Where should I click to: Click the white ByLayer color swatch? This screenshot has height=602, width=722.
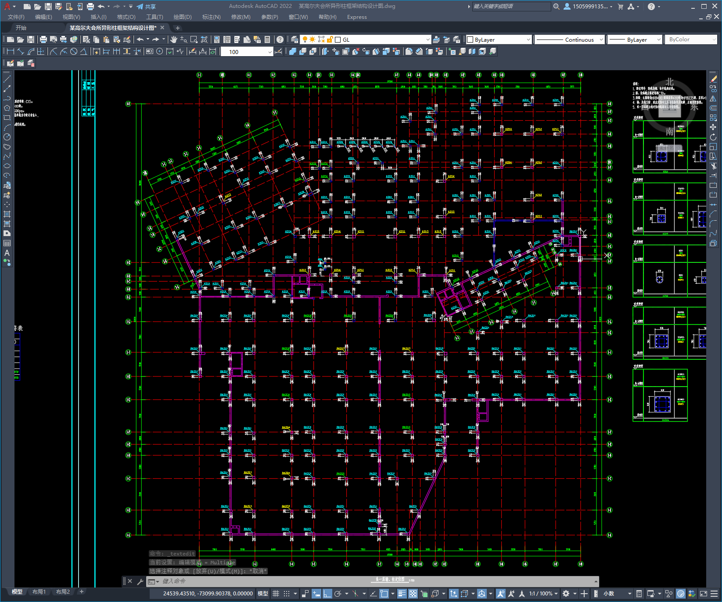click(x=470, y=39)
